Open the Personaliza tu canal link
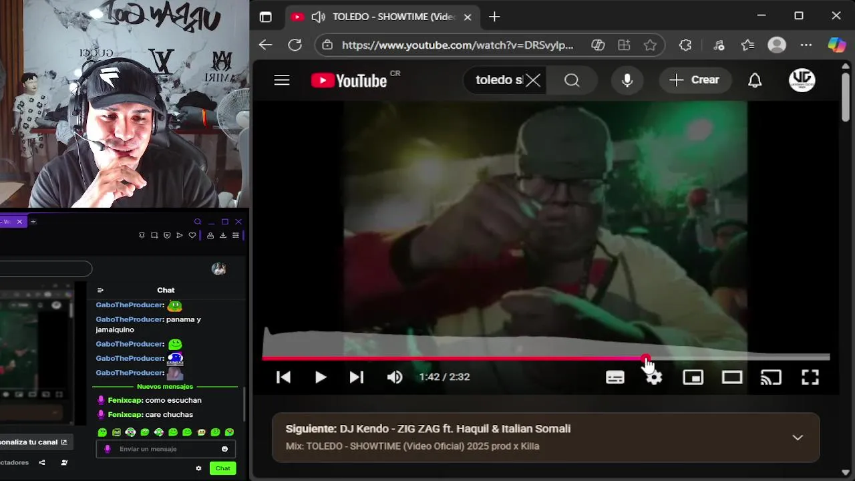This screenshot has width=855, height=481. pos(35,442)
